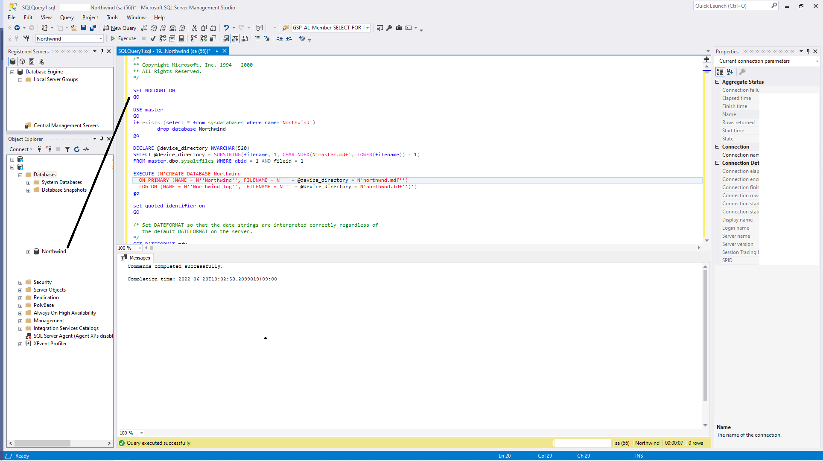Screen dimensions: 823x461
Task: Pin the Object Explorer panel
Action: [102, 139]
